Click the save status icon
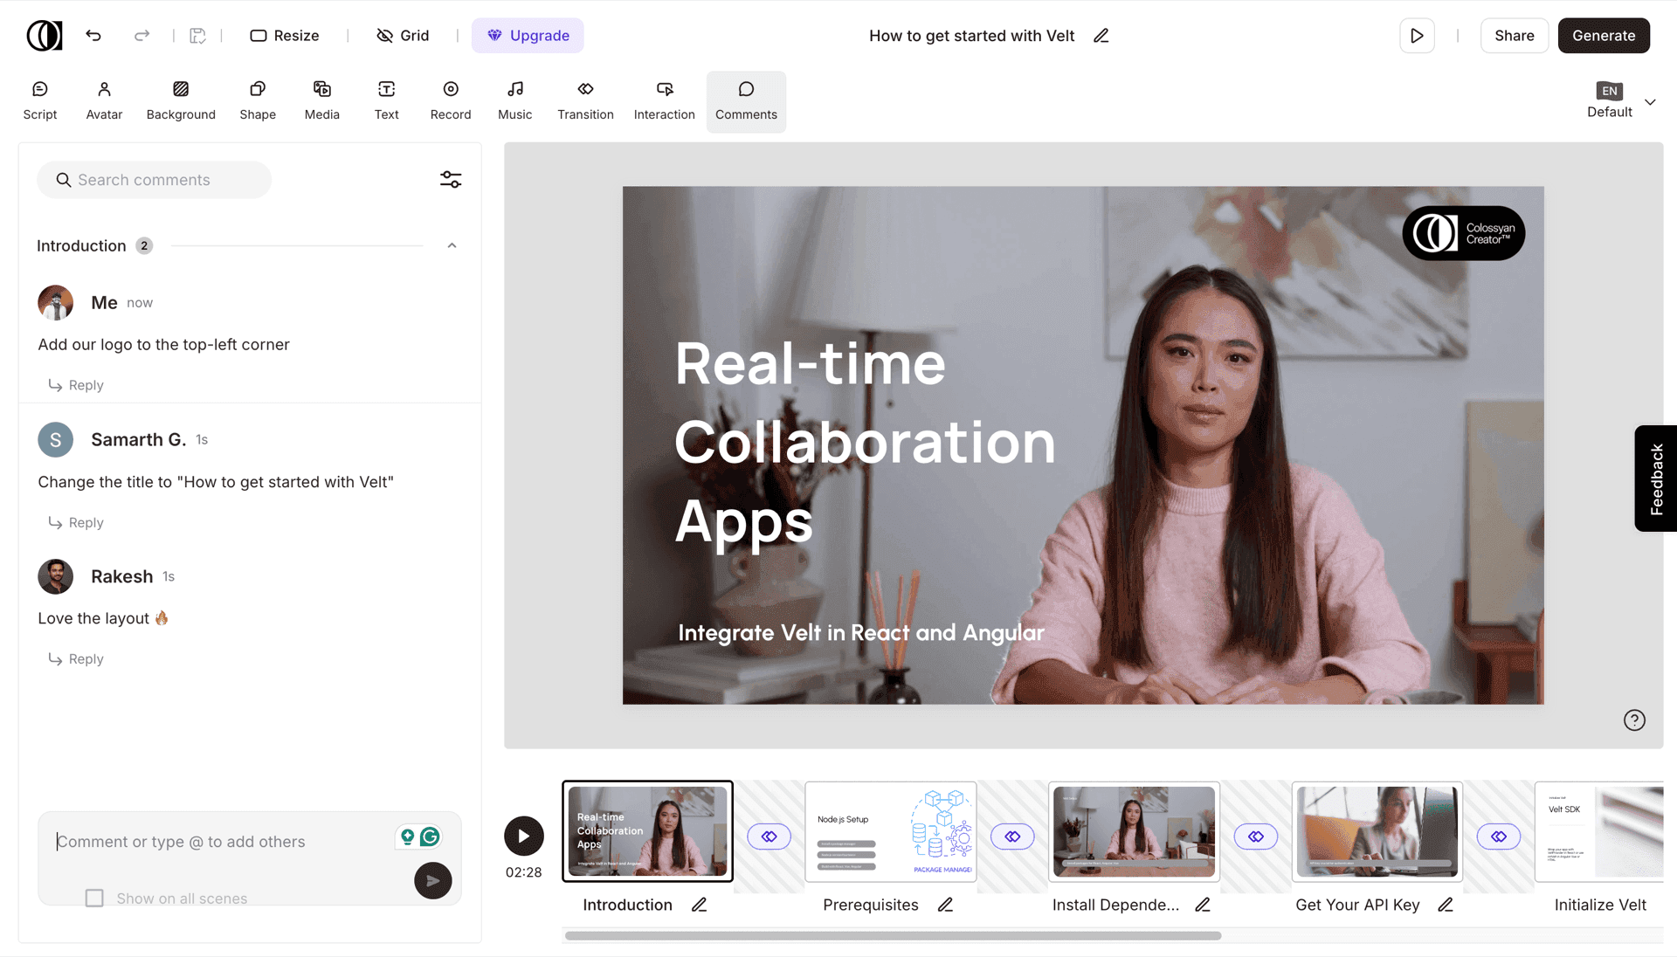Image resolution: width=1677 pixels, height=957 pixels. pyautogui.click(x=198, y=36)
